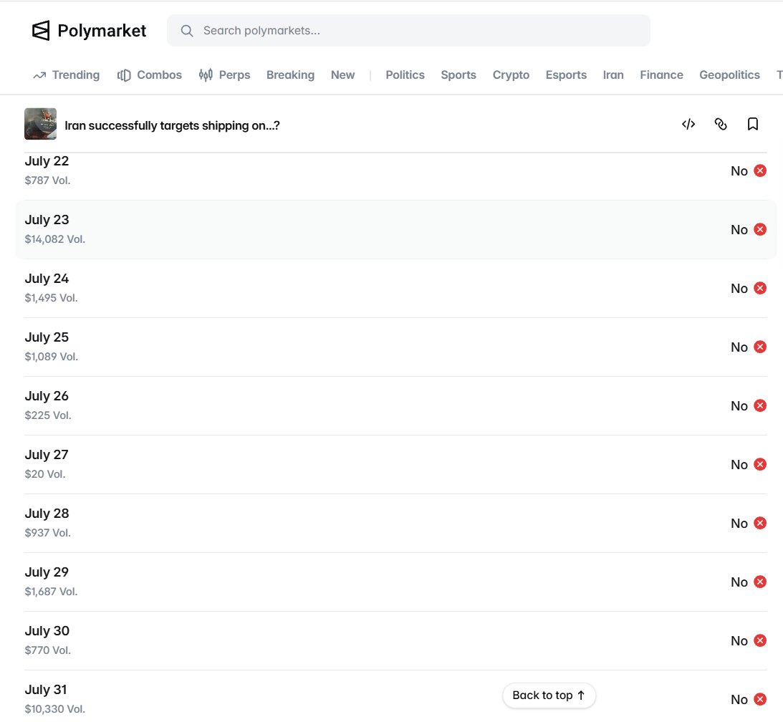Viewport: 783px width, 722px height.
Task: Bookmark this market
Action: (x=752, y=124)
